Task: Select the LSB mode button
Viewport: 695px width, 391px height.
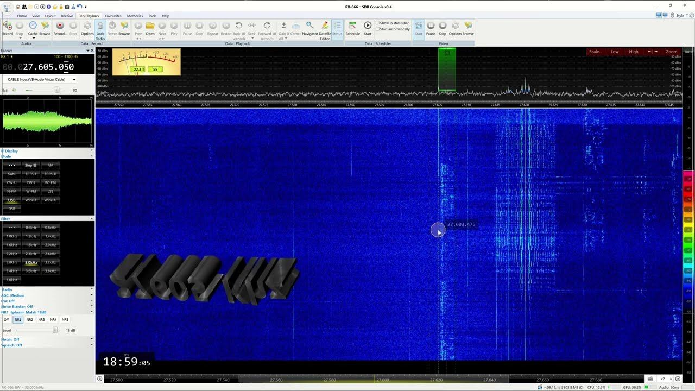Action: pyautogui.click(x=50, y=191)
